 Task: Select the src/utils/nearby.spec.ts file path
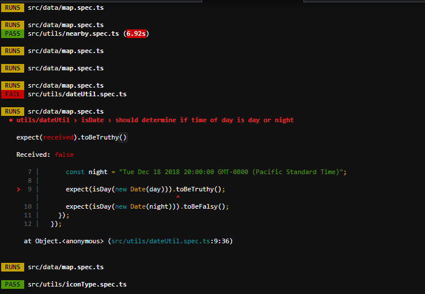(73, 33)
